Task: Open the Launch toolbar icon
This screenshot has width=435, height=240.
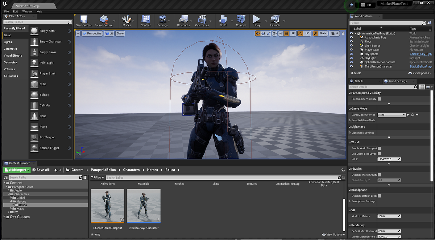Action: coord(275,20)
